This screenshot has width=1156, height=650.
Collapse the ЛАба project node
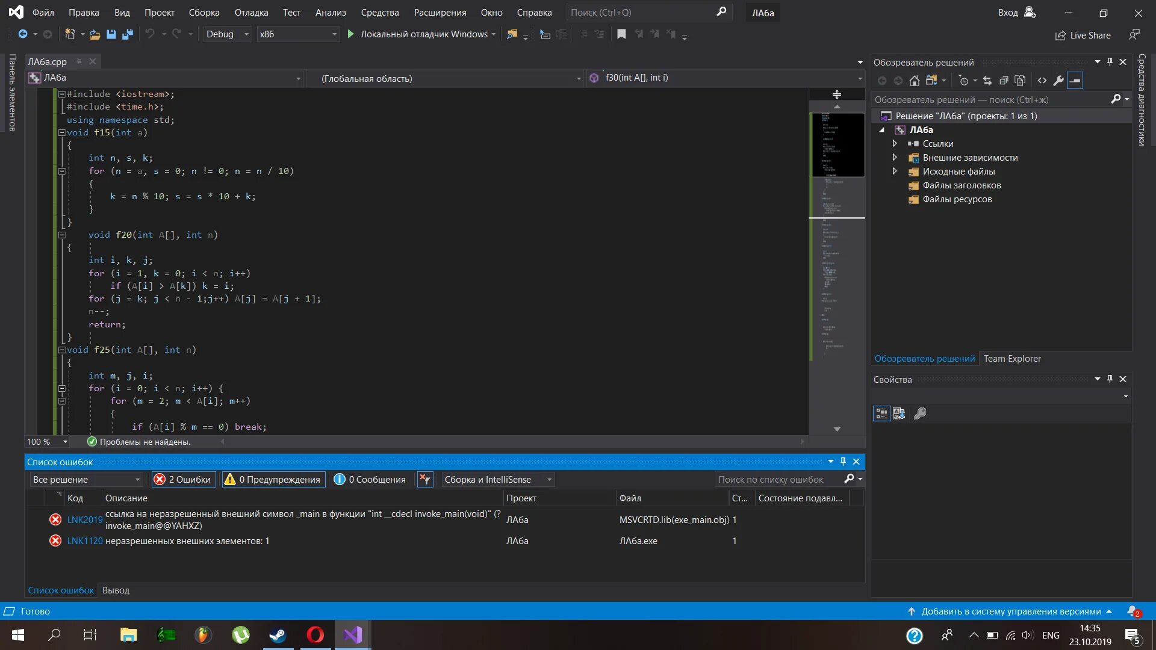coord(882,130)
